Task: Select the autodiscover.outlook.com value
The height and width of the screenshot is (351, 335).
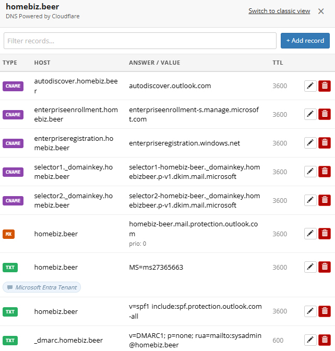Action: pyautogui.click(x=170, y=86)
